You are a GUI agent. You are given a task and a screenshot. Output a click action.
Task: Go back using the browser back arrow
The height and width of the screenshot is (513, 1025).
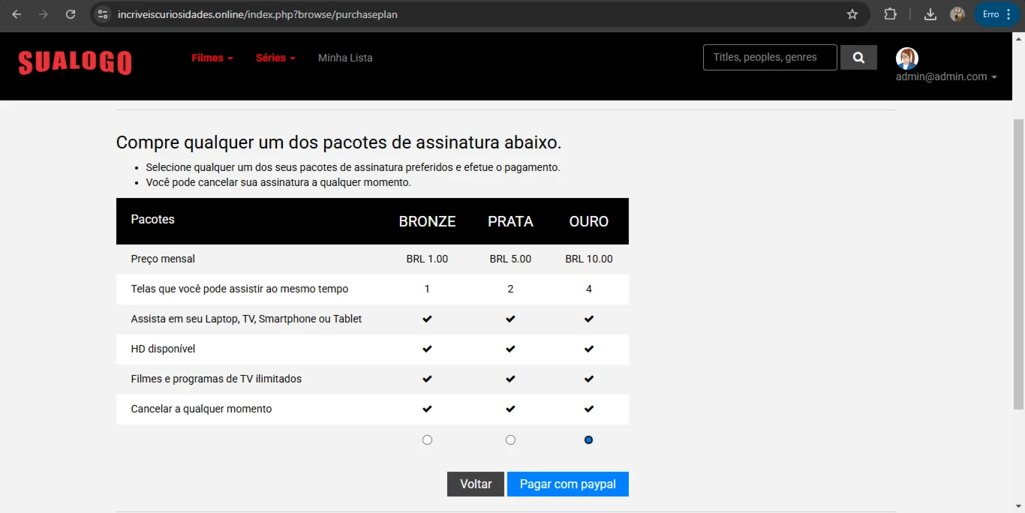[x=17, y=14]
